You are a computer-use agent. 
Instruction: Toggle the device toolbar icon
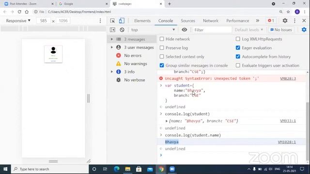(122, 21)
